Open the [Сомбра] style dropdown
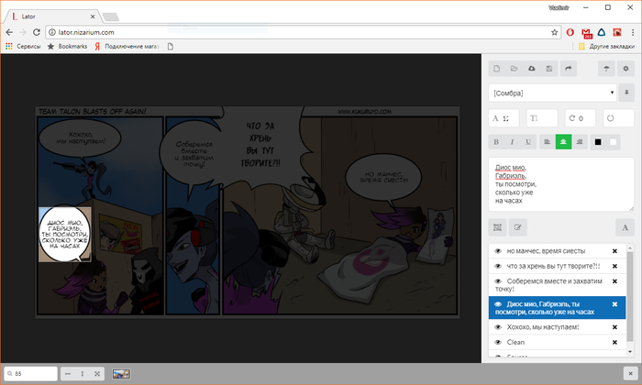Image resolution: width=642 pixels, height=385 pixels. coord(552,93)
